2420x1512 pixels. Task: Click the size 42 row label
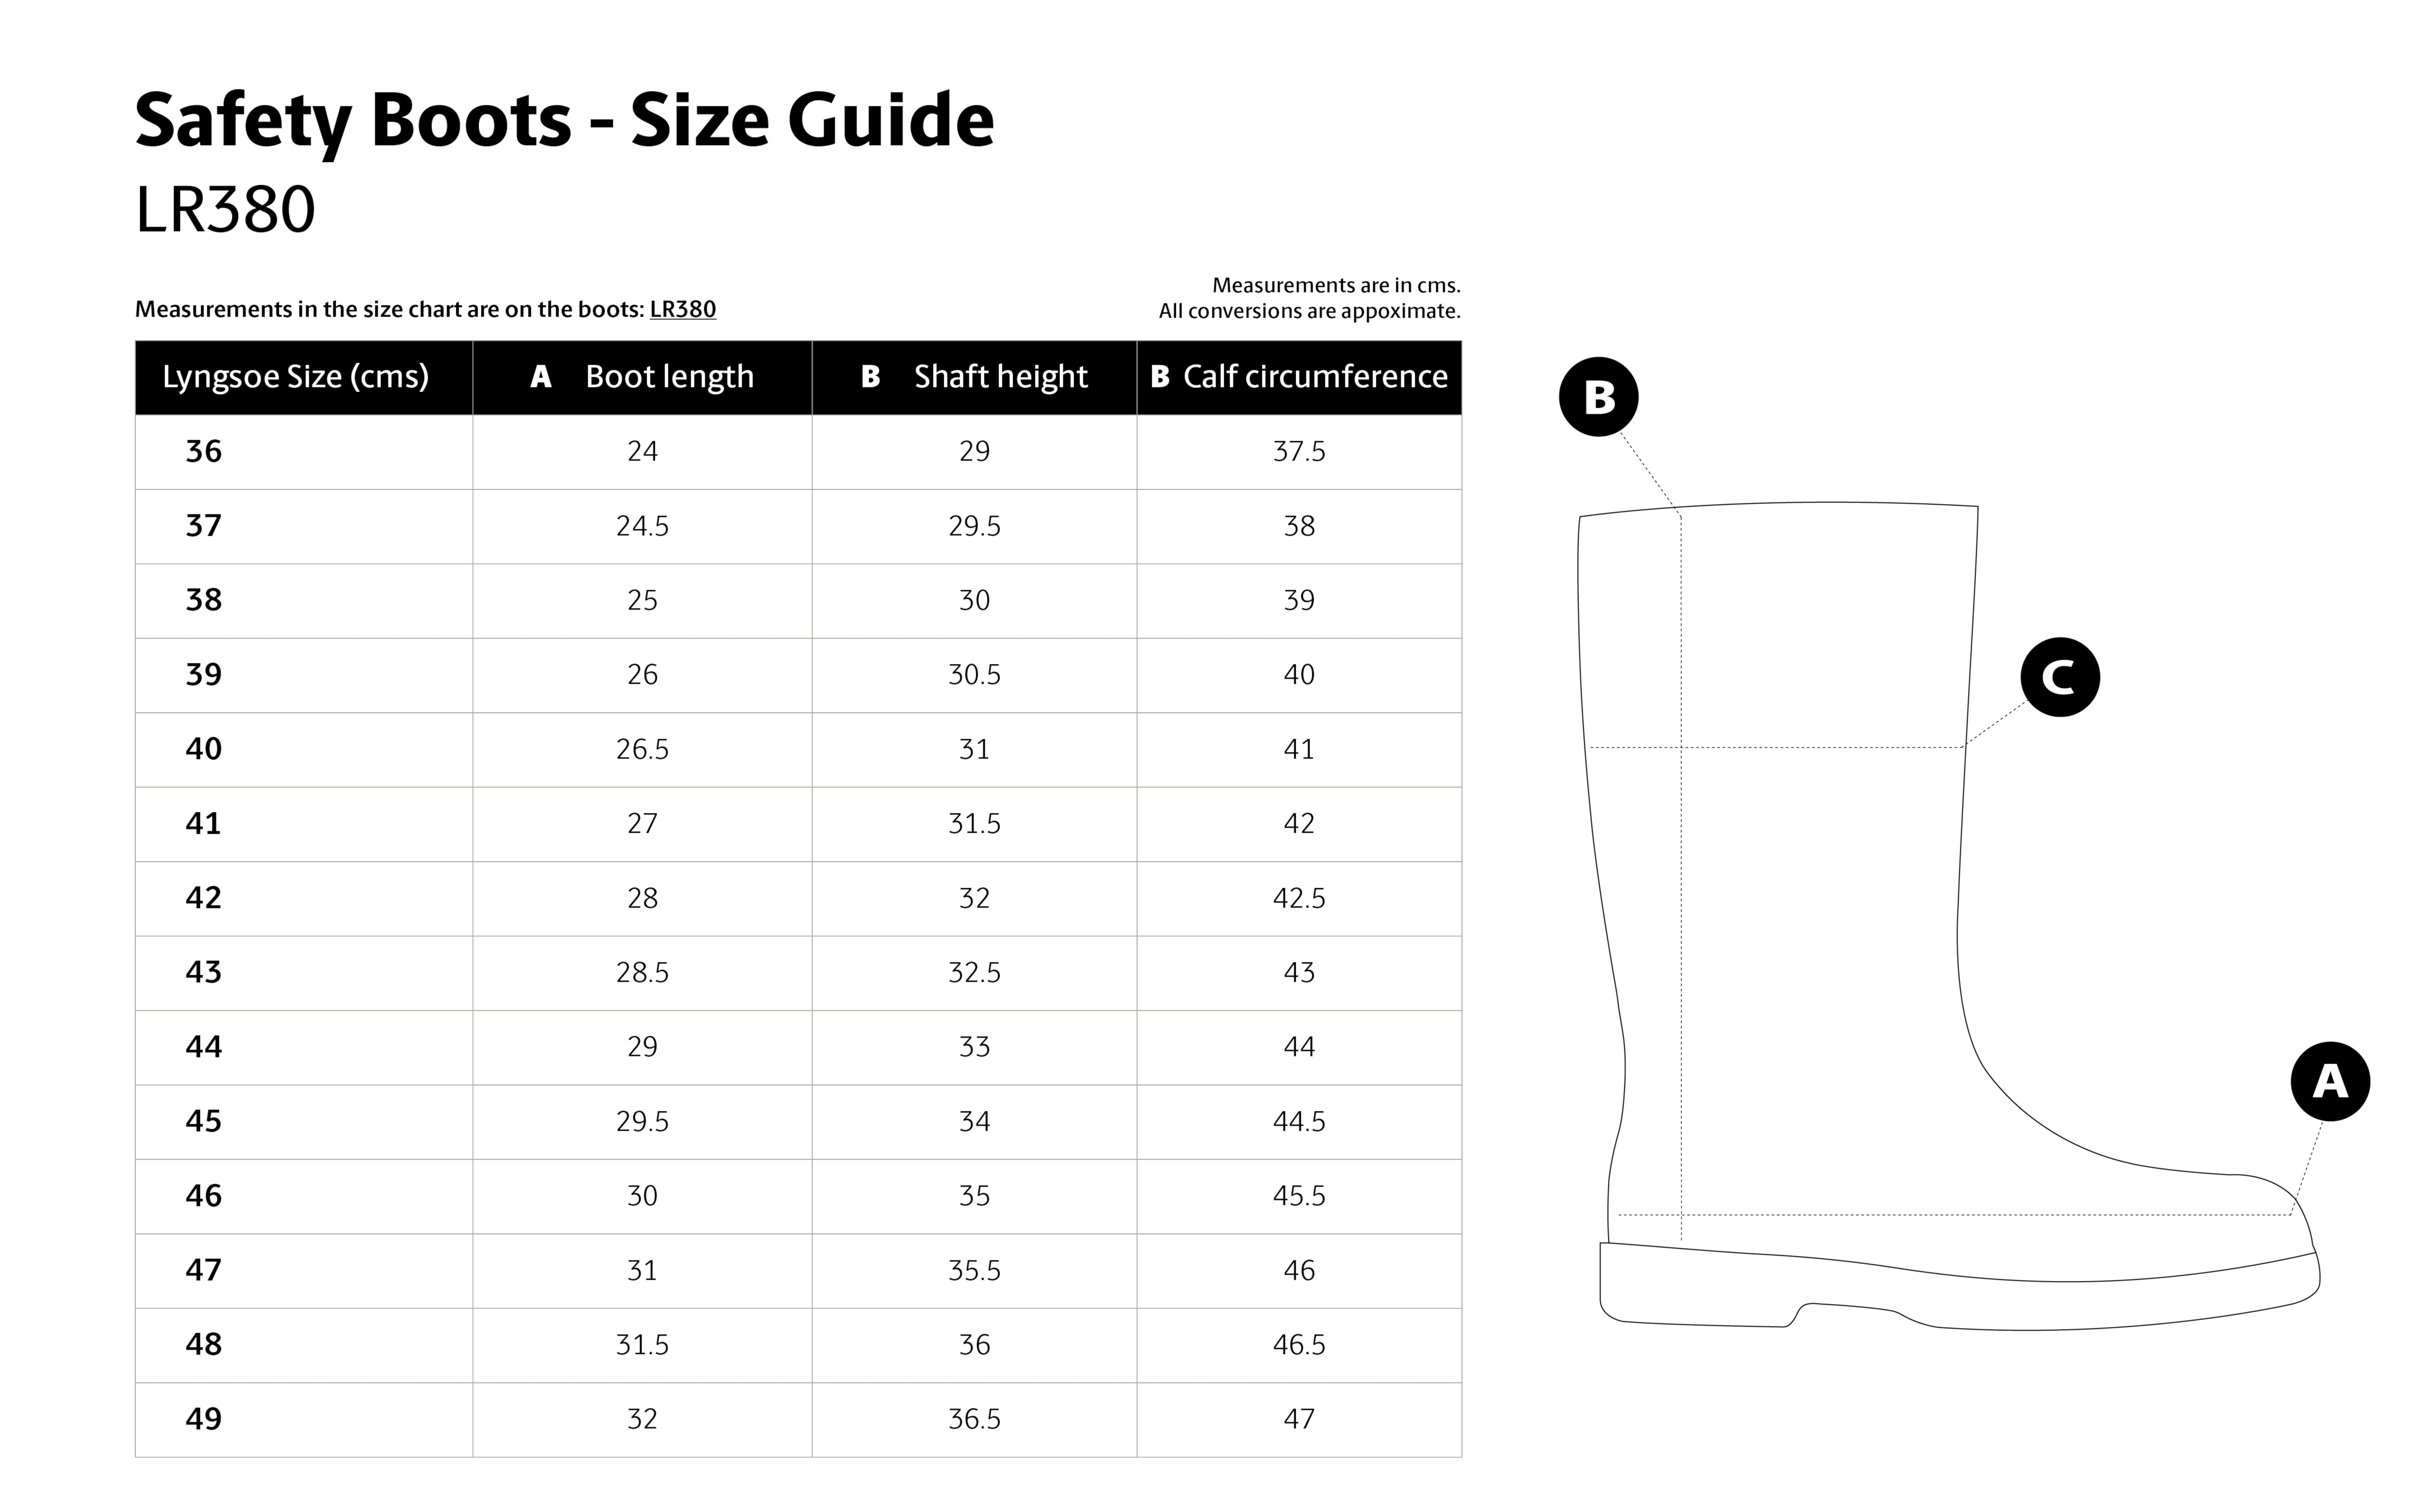203,898
